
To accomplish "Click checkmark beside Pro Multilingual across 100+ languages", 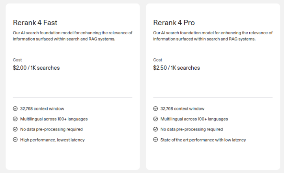I will [x=156, y=119].
